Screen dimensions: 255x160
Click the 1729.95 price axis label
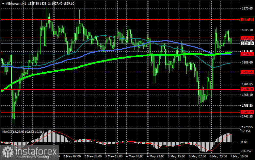click(247, 127)
